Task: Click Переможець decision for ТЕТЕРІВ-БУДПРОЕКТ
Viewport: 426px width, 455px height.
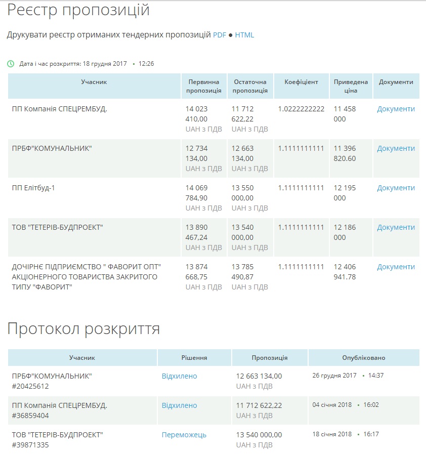Action: (184, 435)
